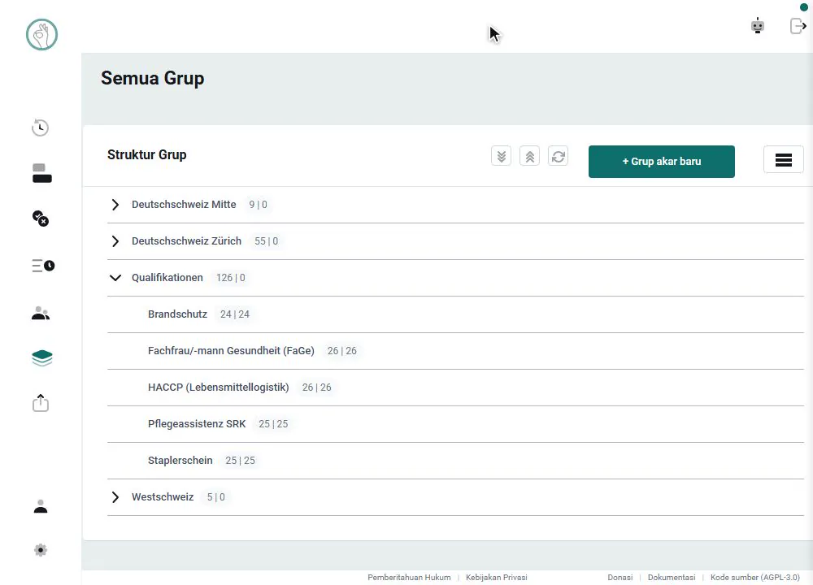Collapse all groups with double-up chevron
The height and width of the screenshot is (585, 813).
pos(529,156)
